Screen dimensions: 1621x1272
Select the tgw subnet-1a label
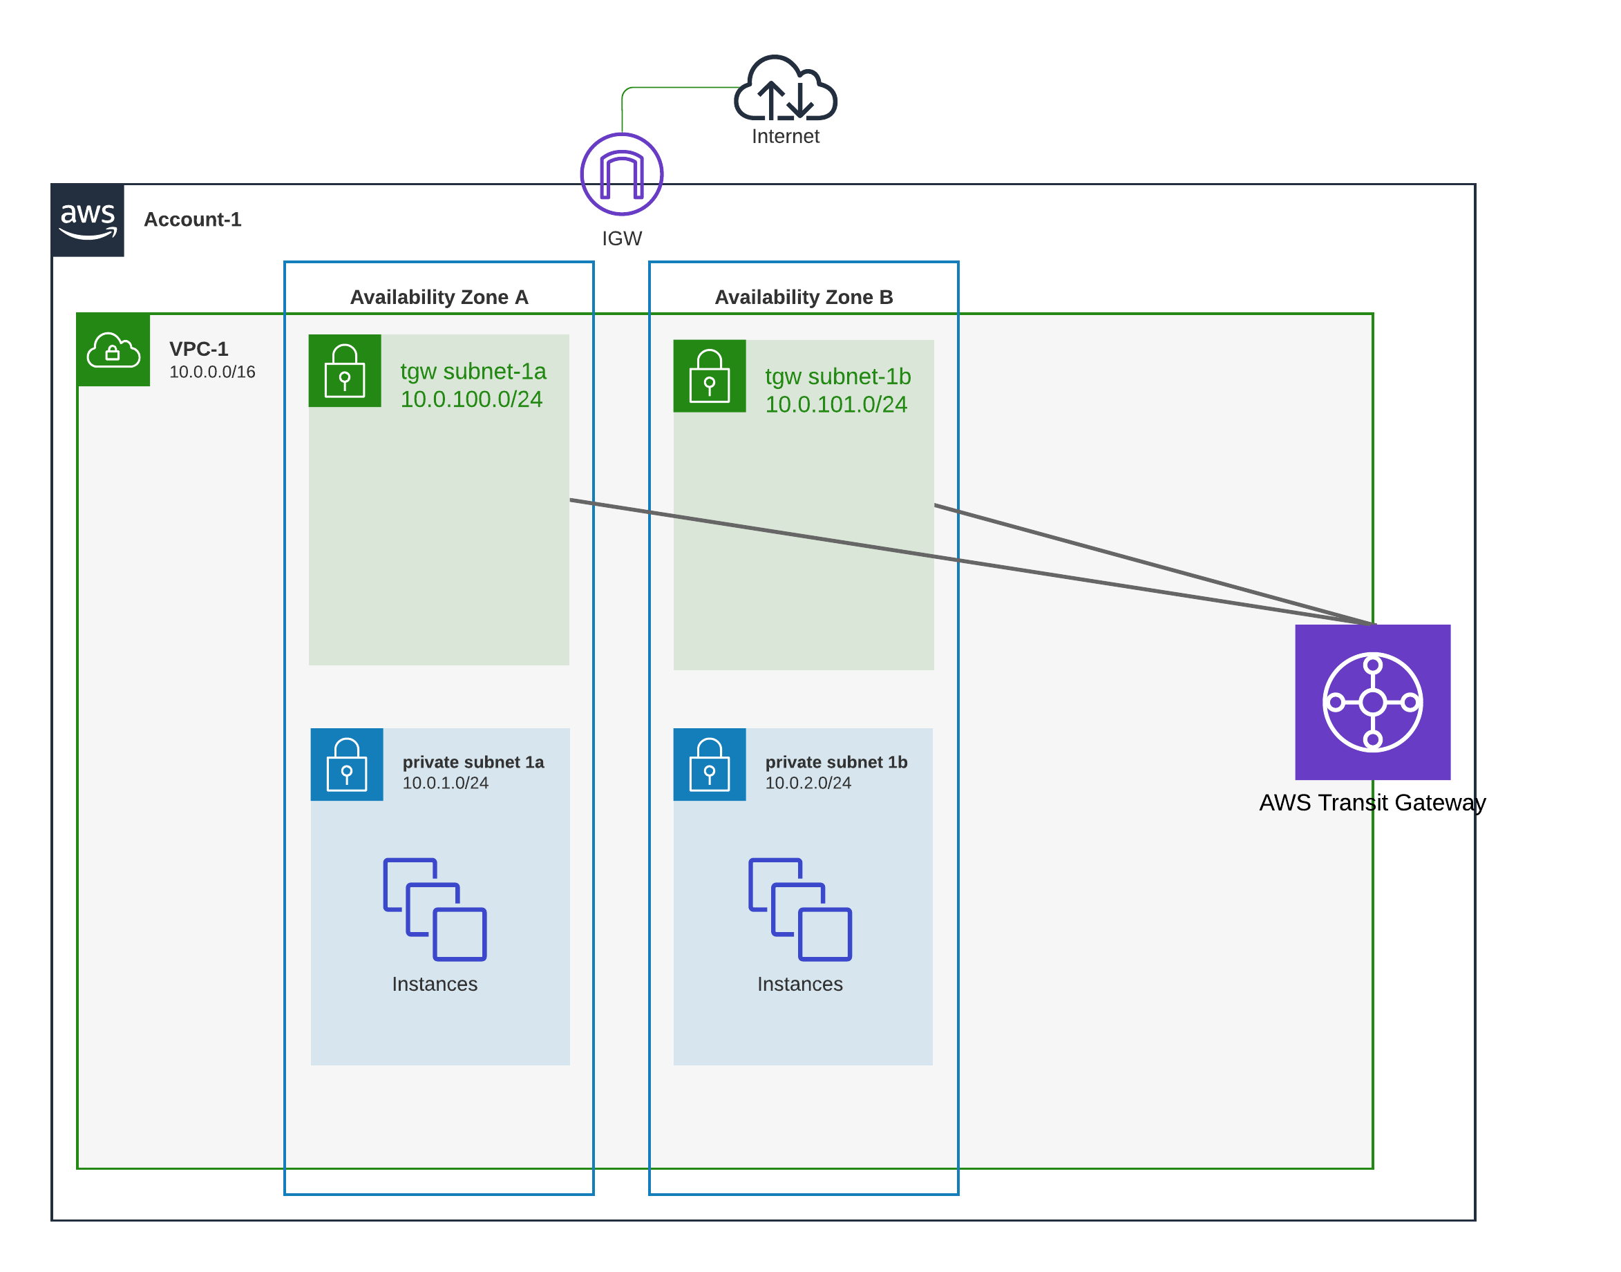click(473, 371)
